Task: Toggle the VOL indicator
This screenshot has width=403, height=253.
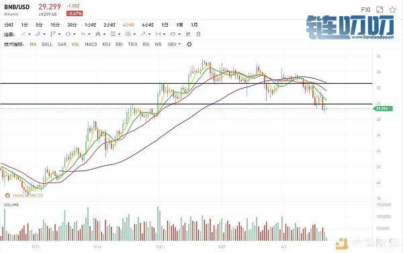Action: pos(75,44)
